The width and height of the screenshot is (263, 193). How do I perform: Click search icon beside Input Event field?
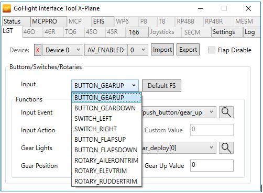click(226, 112)
